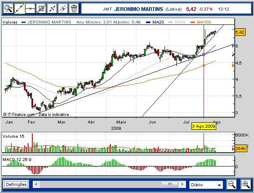
Task: Click the Maio month label
Action: (x=121, y=122)
